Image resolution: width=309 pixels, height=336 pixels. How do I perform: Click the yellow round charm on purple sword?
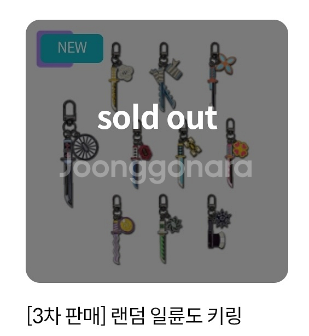[x=127, y=225]
